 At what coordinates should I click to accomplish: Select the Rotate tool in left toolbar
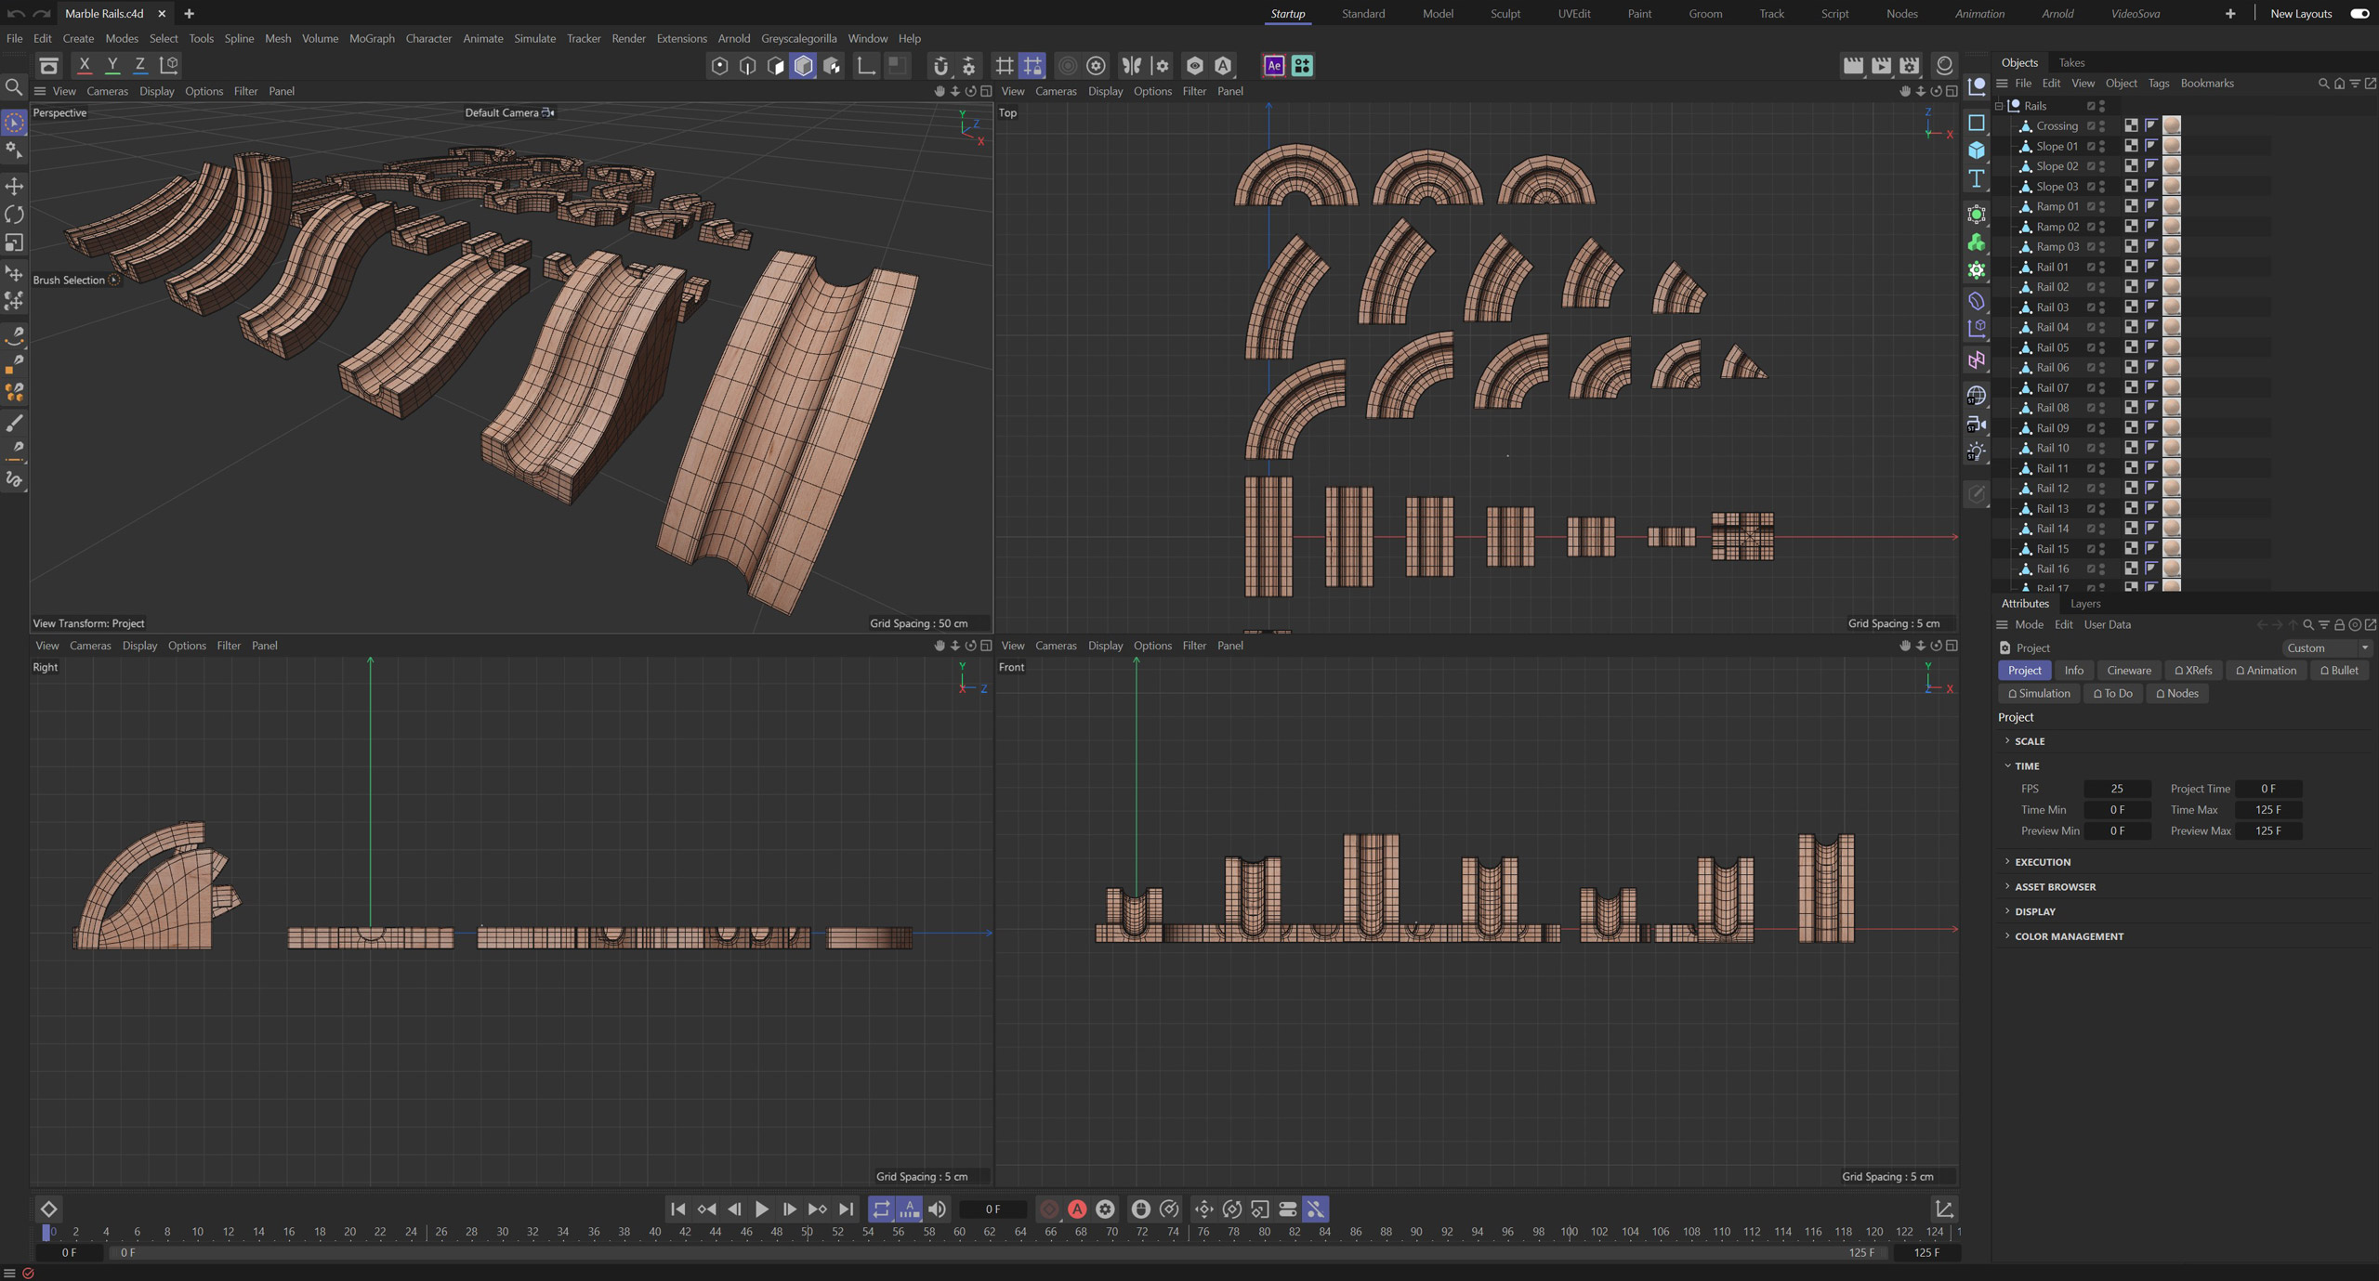[14, 215]
